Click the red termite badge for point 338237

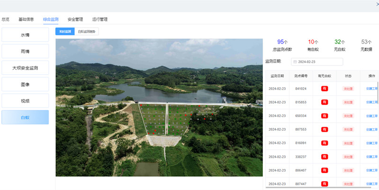coord(325,157)
